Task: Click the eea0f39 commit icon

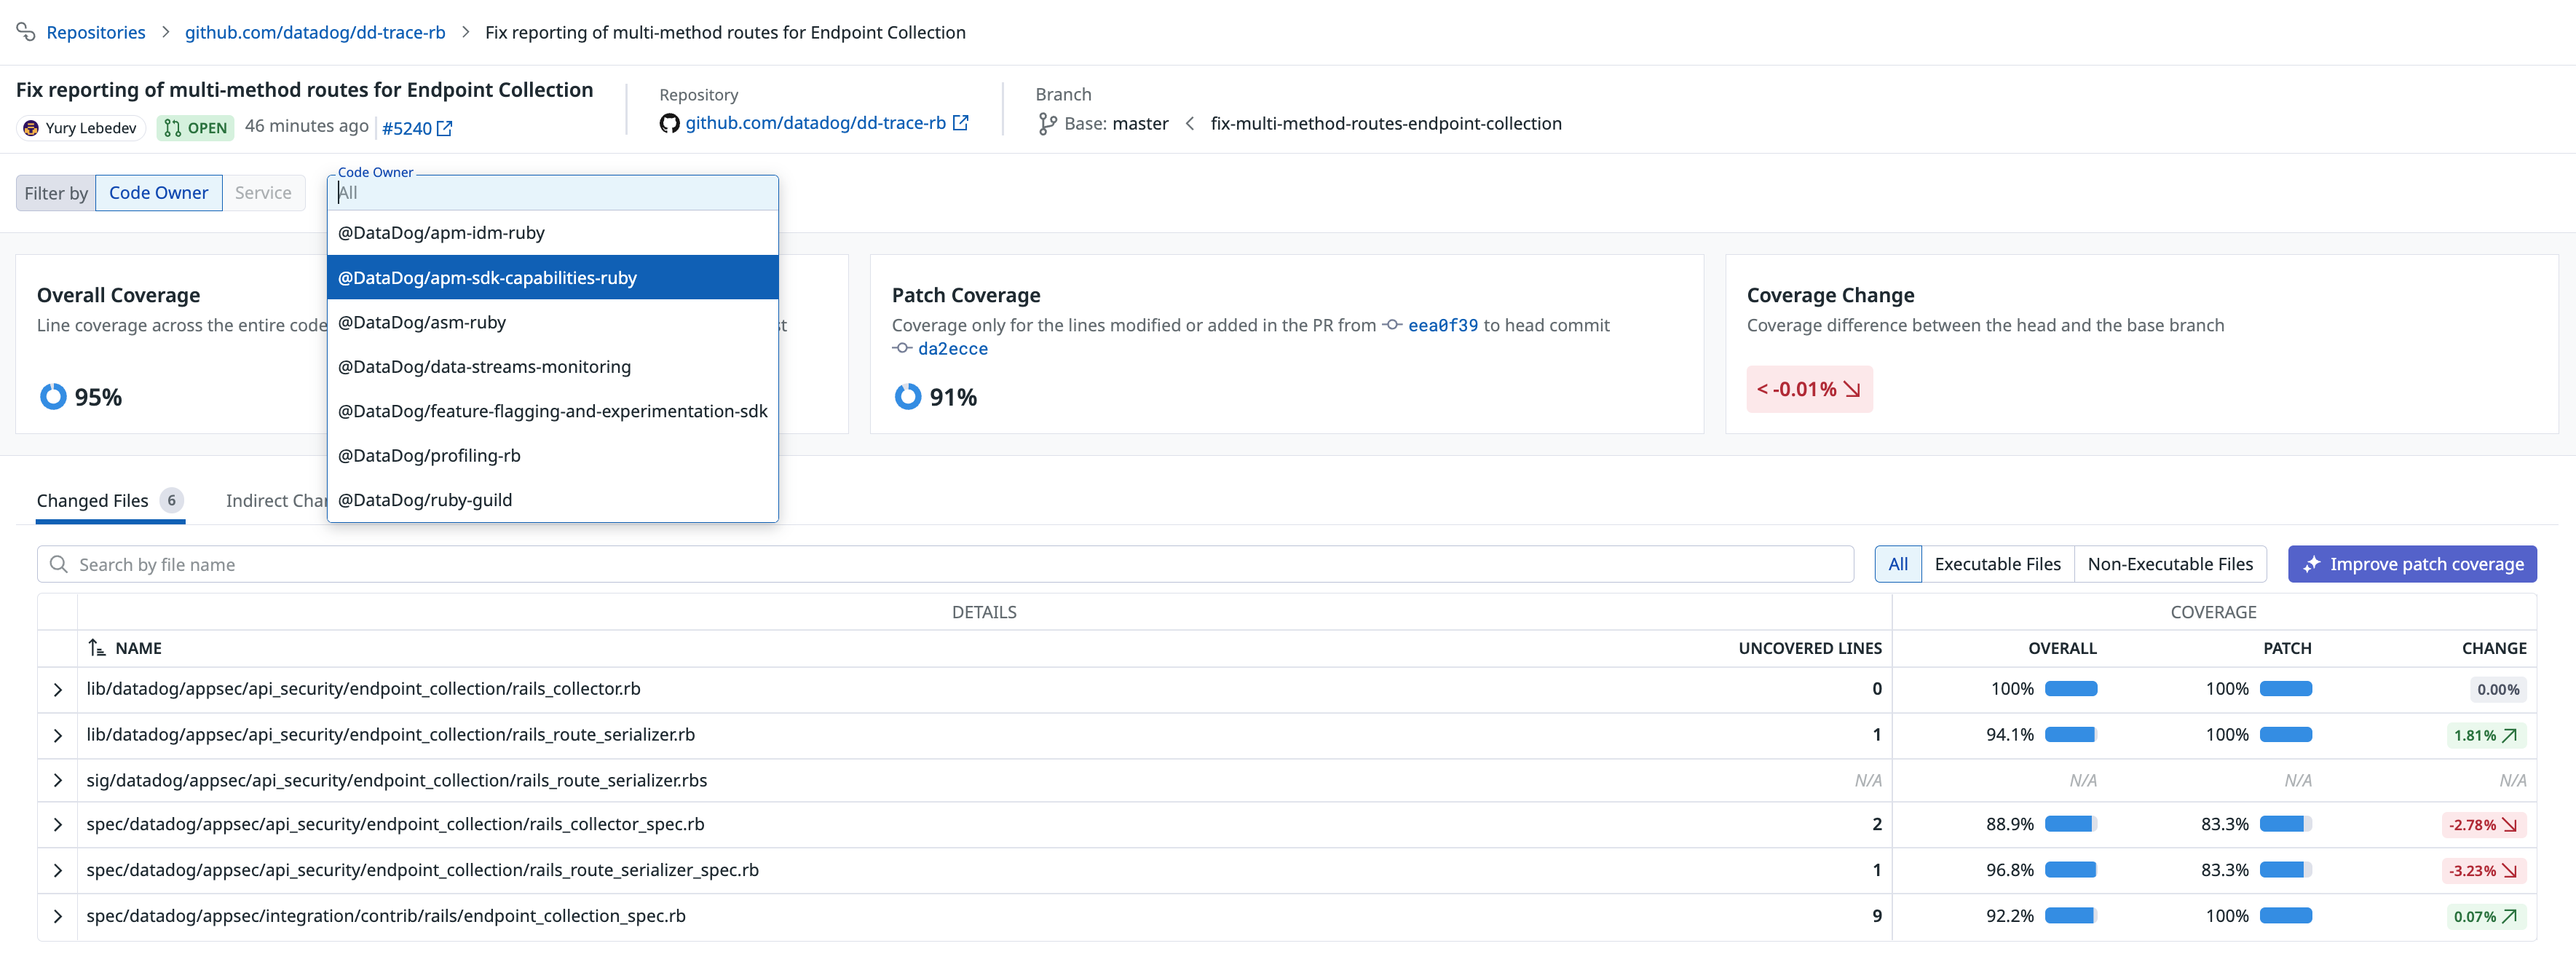Action: pyautogui.click(x=1392, y=325)
